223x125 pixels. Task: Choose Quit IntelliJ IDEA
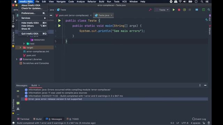tap(33, 34)
